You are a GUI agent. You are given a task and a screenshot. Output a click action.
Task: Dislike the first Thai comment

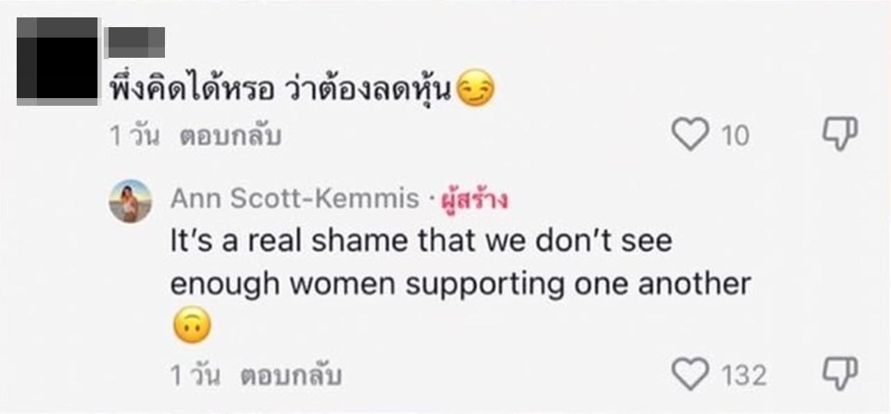pyautogui.click(x=840, y=133)
